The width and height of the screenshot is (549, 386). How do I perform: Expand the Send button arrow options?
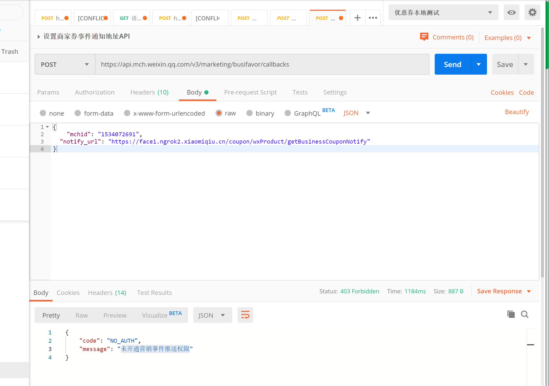[x=479, y=64]
